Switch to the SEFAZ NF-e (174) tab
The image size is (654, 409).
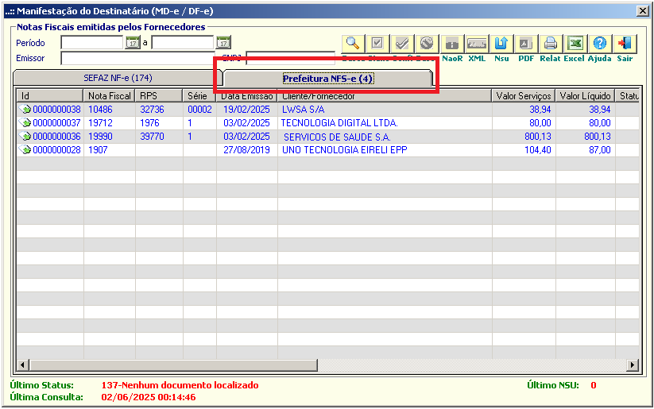click(x=118, y=78)
